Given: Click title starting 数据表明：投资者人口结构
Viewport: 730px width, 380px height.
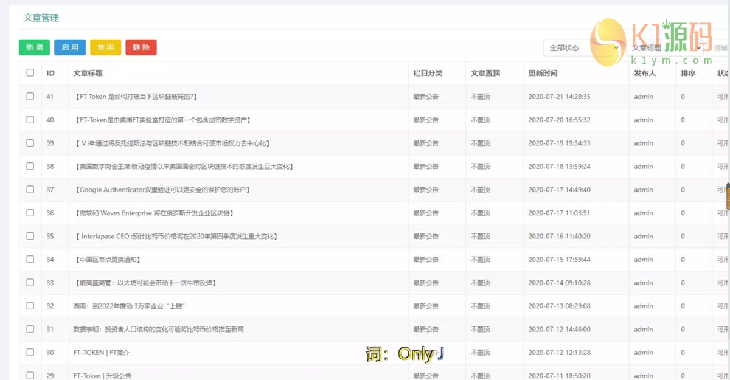Looking at the screenshot, I should [x=159, y=329].
